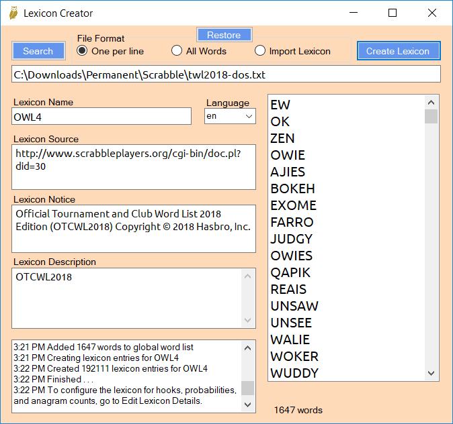Click inside the Lexicon Notice text area
The height and width of the screenshot is (424, 453).
coord(134,228)
